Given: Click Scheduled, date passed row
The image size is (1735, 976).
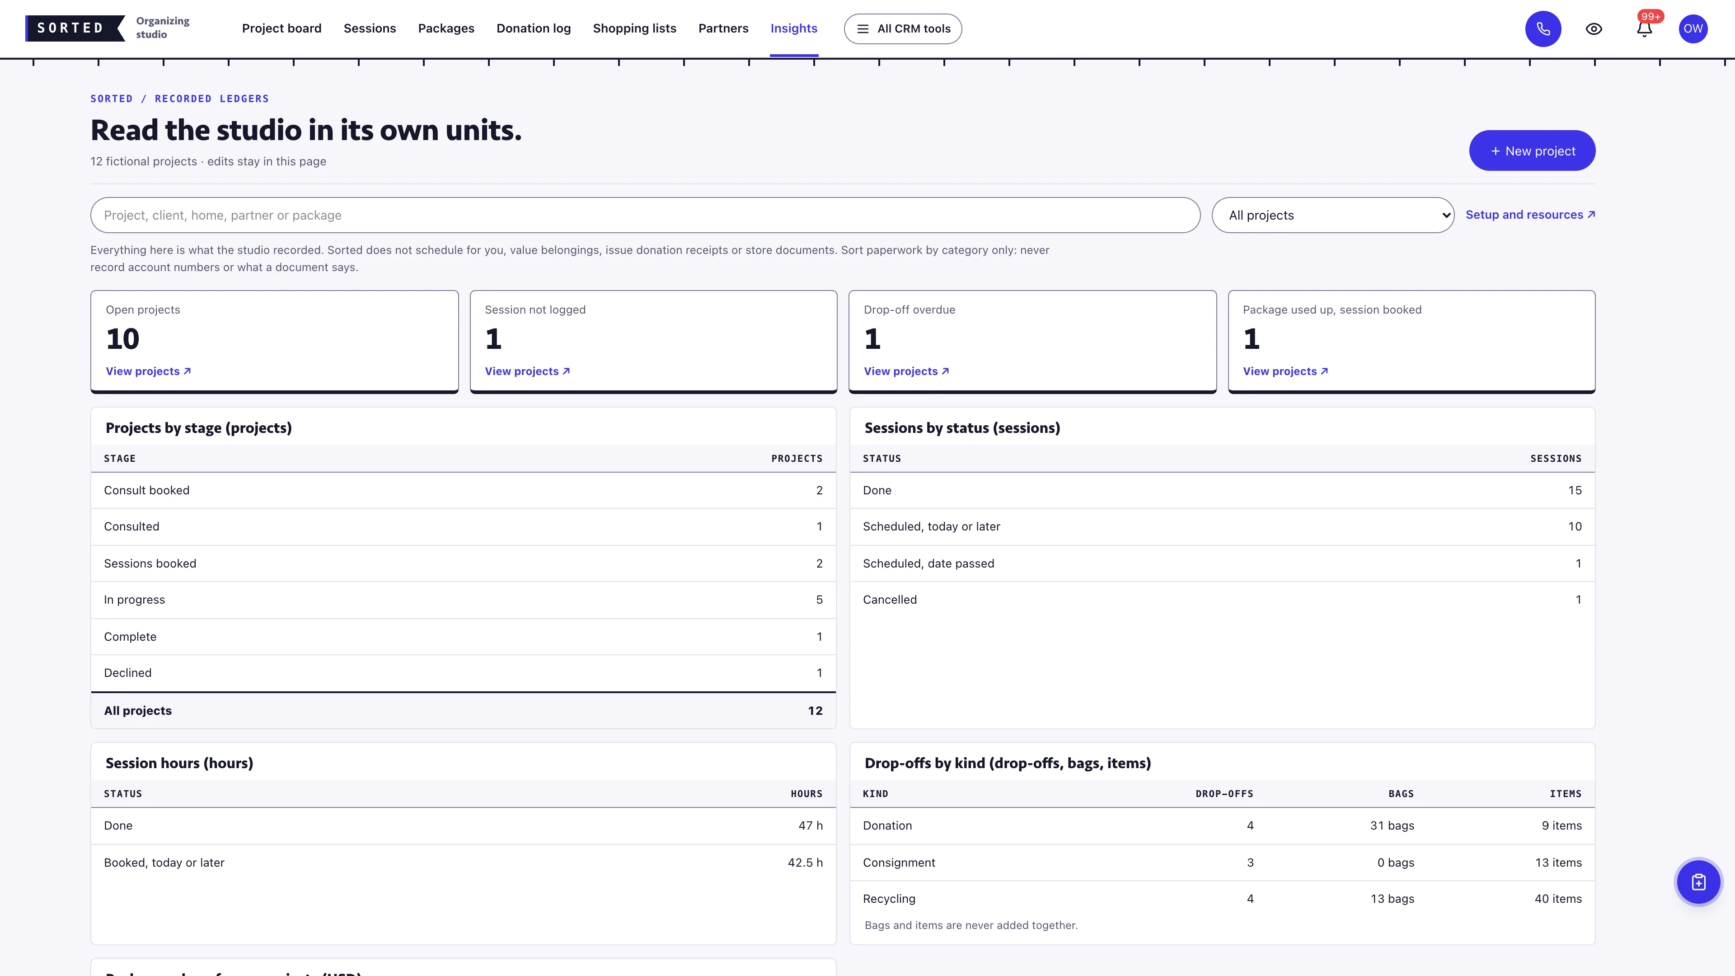Looking at the screenshot, I should click(1222, 563).
